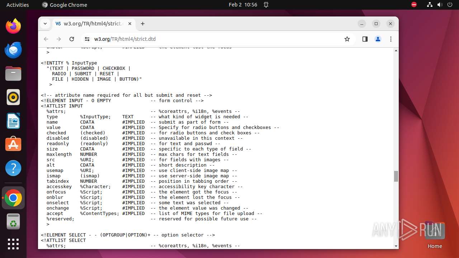Open the Files manager dock icon
Screen dimensions: 459x258
13,73
